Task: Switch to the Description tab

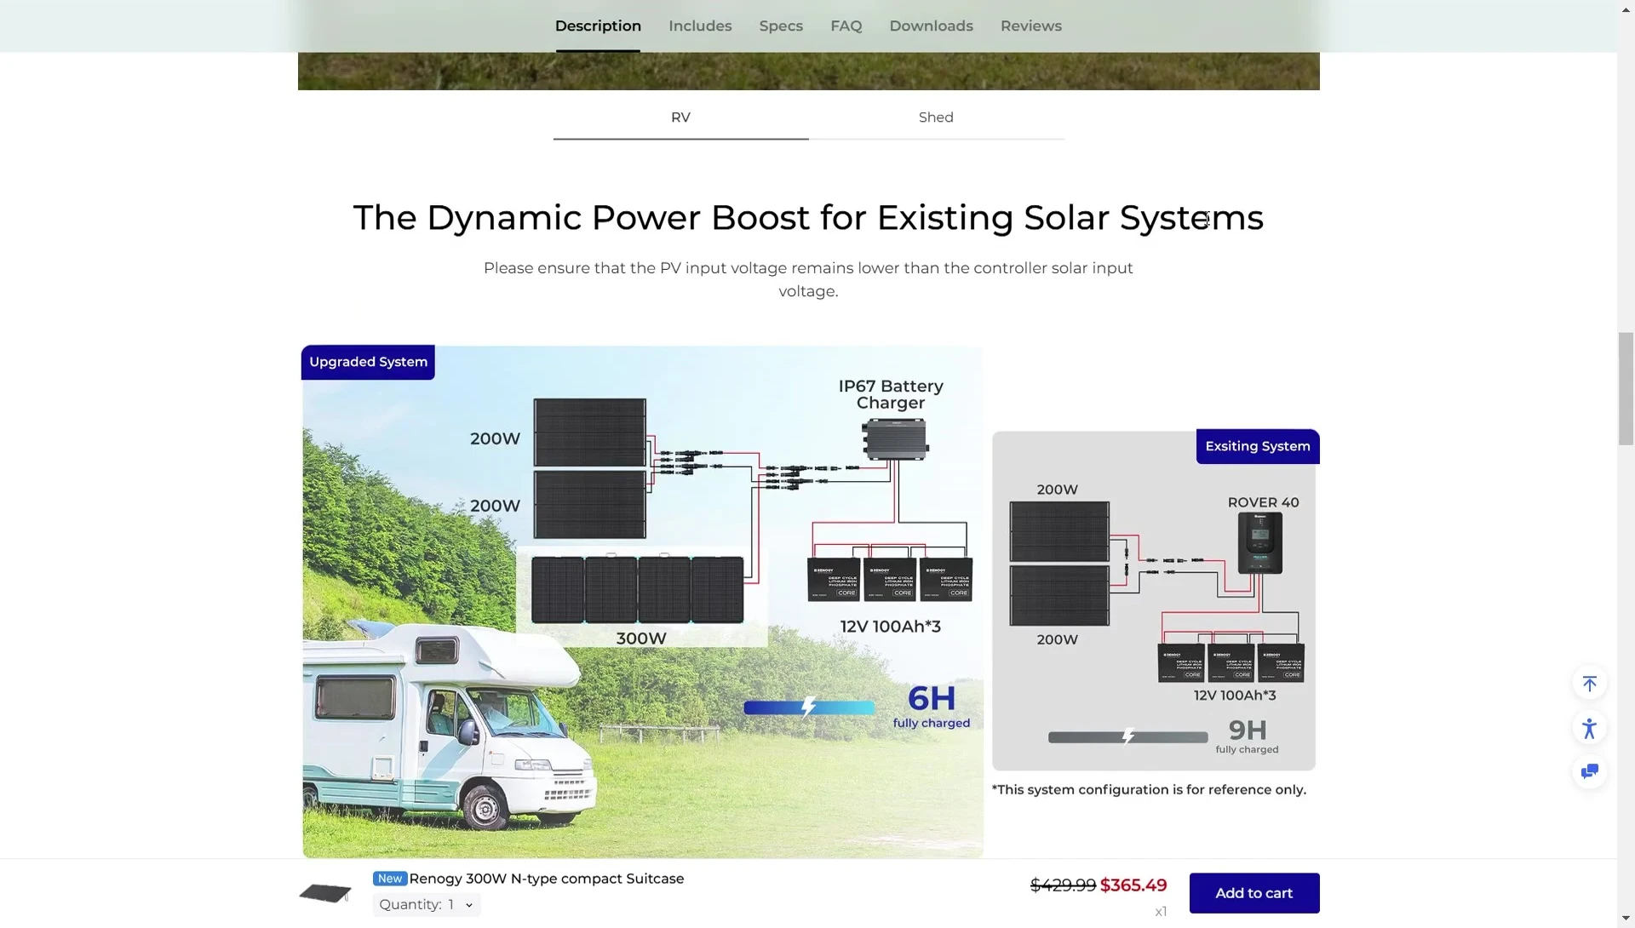Action: click(x=598, y=26)
